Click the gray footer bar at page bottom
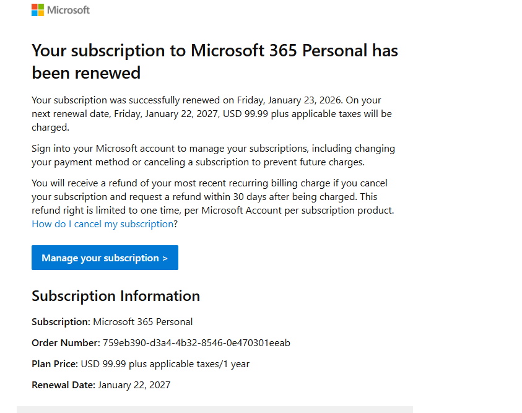The image size is (522, 413). pos(215,409)
